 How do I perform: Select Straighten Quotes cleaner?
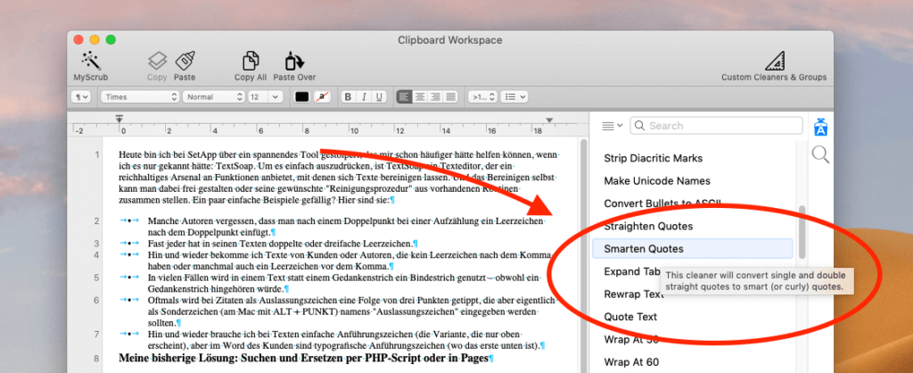pyautogui.click(x=648, y=226)
